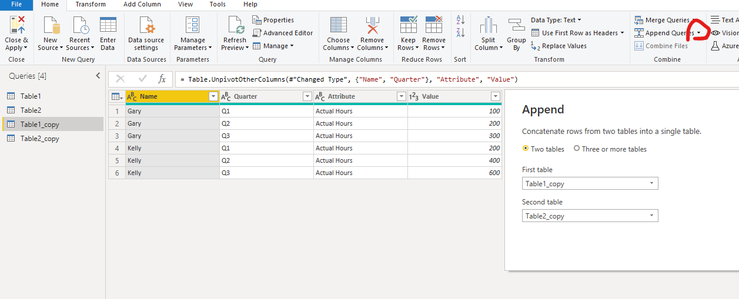Open the Name column filter dropdown
This screenshot has height=299, width=739.
point(213,96)
